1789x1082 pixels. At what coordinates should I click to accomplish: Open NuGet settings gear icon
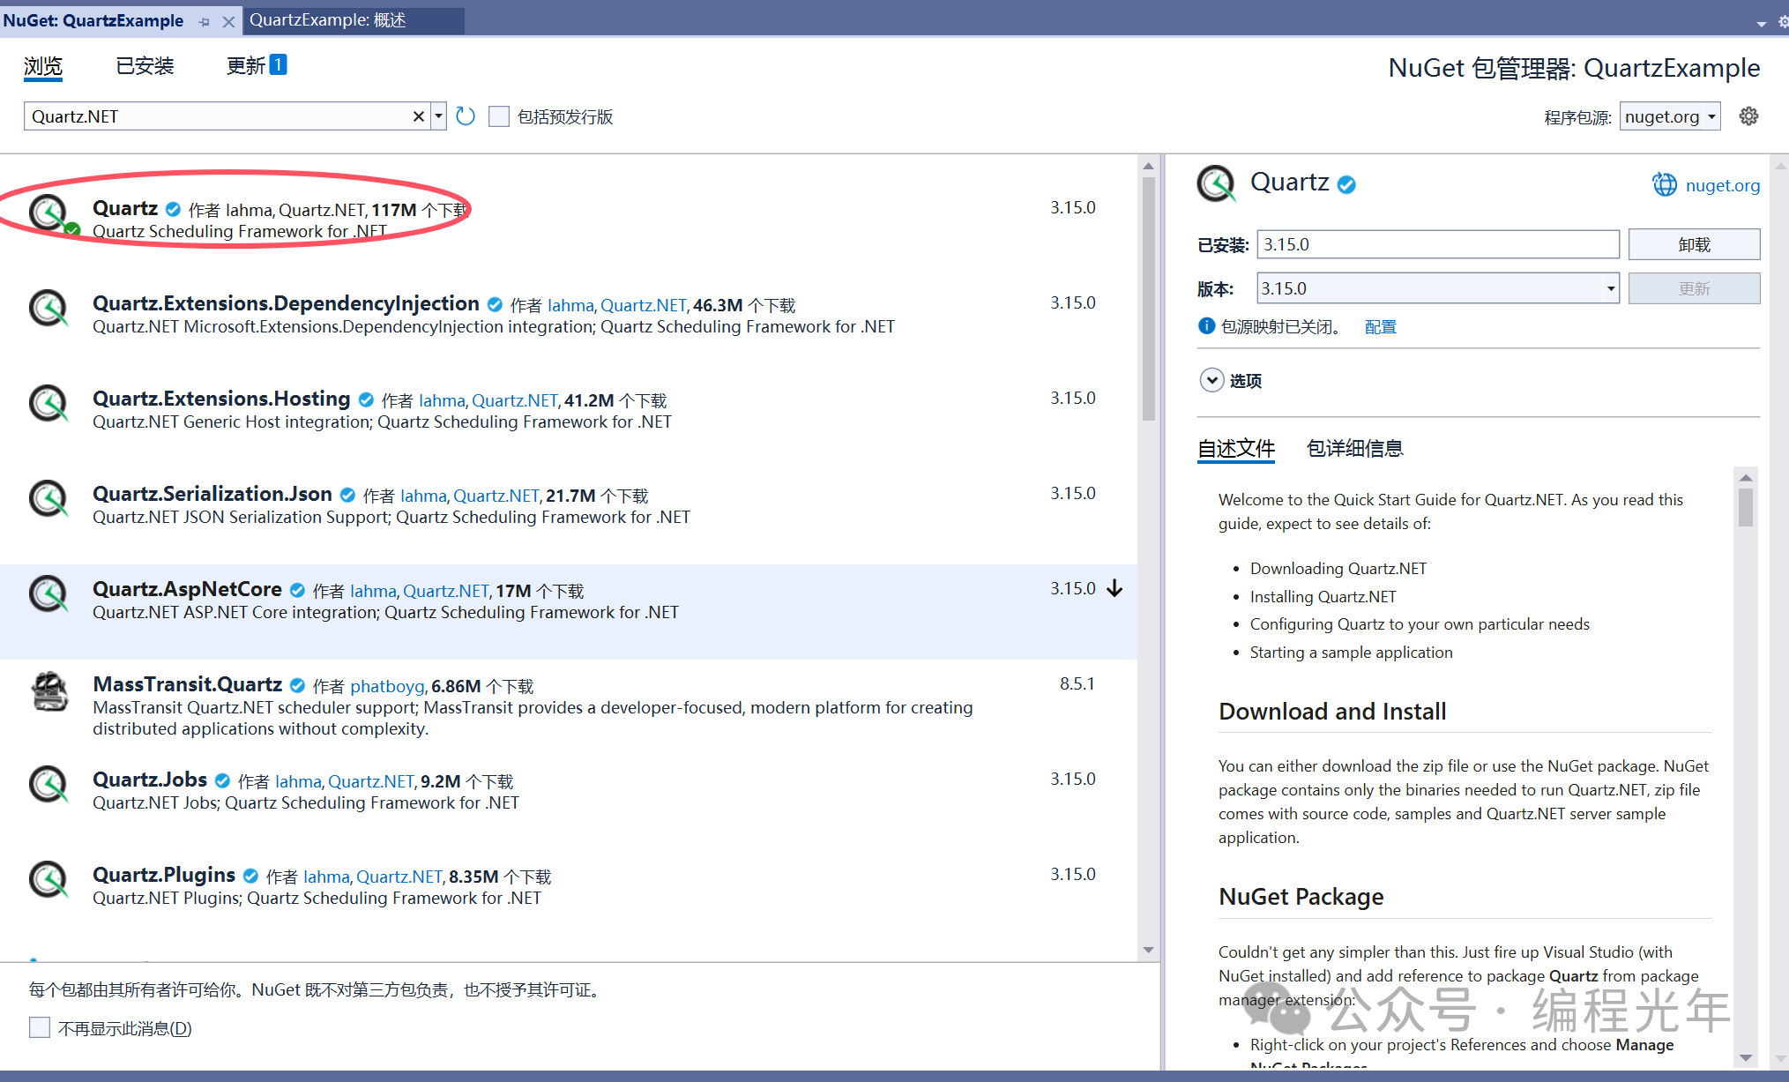(1748, 116)
